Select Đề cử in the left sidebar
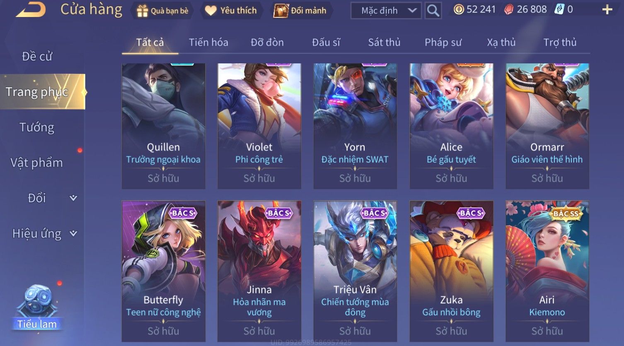The width and height of the screenshot is (624, 346). point(37,56)
